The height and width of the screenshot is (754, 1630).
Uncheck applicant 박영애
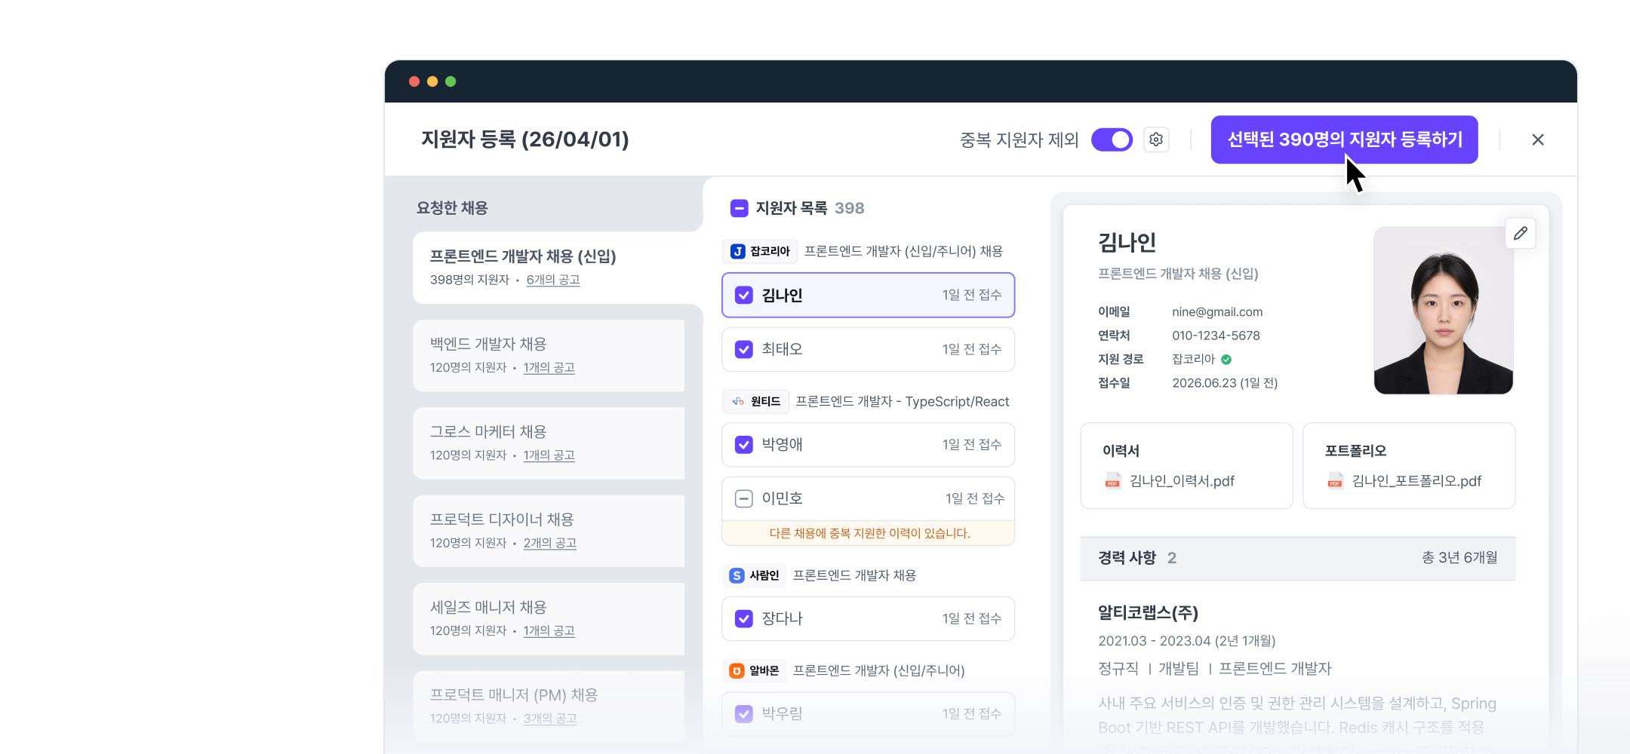(744, 445)
